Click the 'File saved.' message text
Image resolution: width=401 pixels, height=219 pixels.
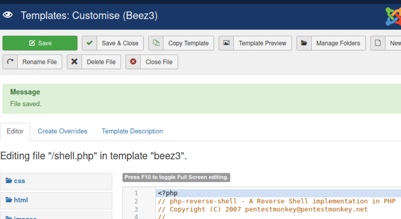[x=26, y=104]
